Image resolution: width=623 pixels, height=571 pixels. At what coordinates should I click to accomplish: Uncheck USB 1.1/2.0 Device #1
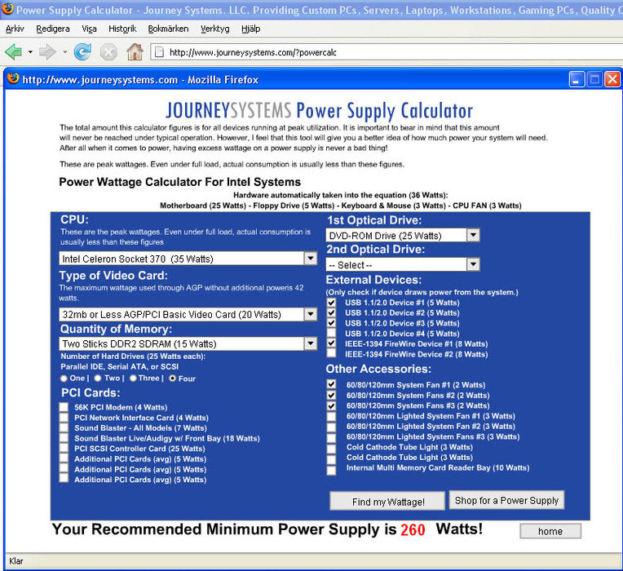click(x=331, y=303)
